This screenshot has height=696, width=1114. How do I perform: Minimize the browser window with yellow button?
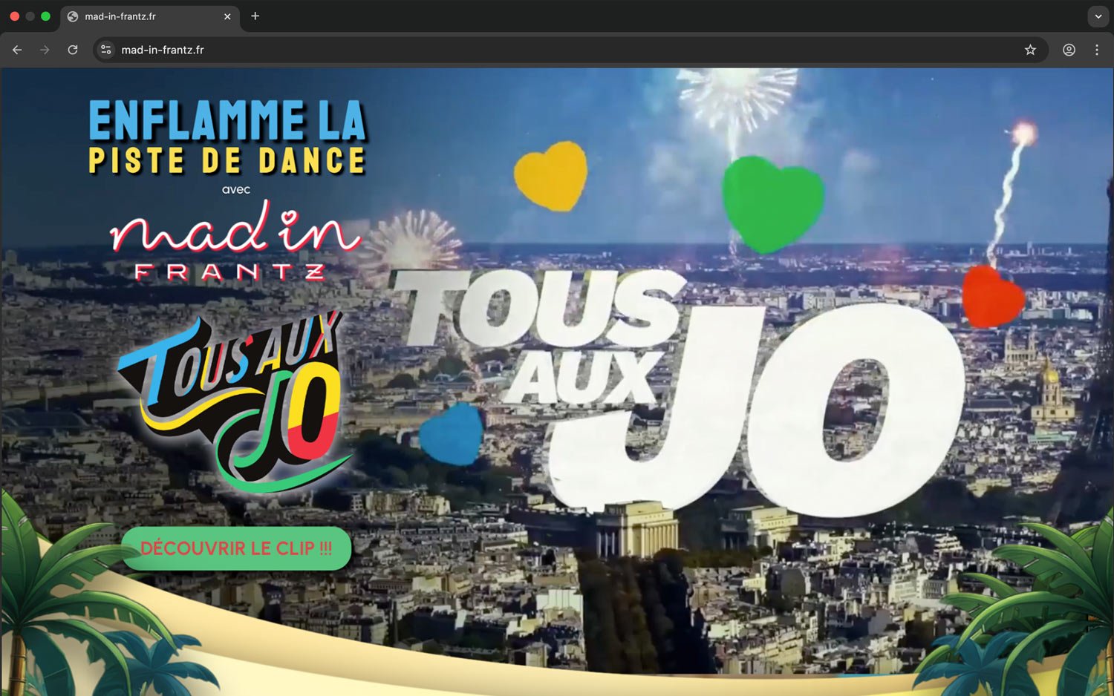(x=30, y=16)
